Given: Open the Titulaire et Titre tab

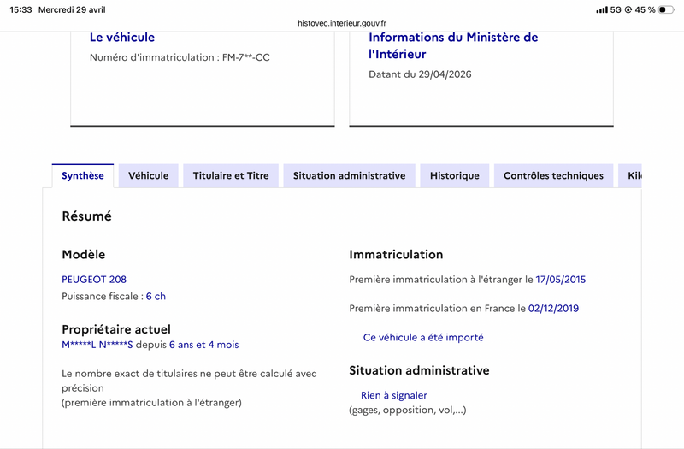Looking at the screenshot, I should [x=231, y=176].
